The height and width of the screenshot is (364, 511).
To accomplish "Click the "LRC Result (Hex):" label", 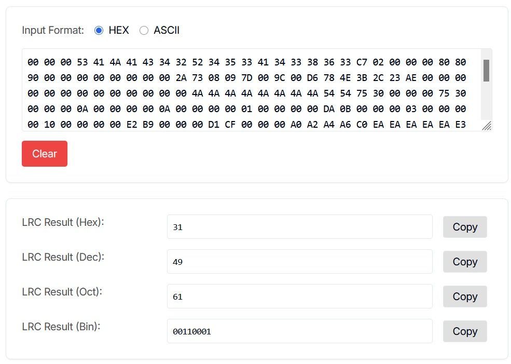I will click(x=63, y=222).
